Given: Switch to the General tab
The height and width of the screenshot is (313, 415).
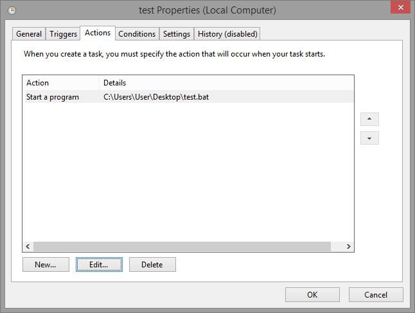Looking at the screenshot, I should [29, 34].
